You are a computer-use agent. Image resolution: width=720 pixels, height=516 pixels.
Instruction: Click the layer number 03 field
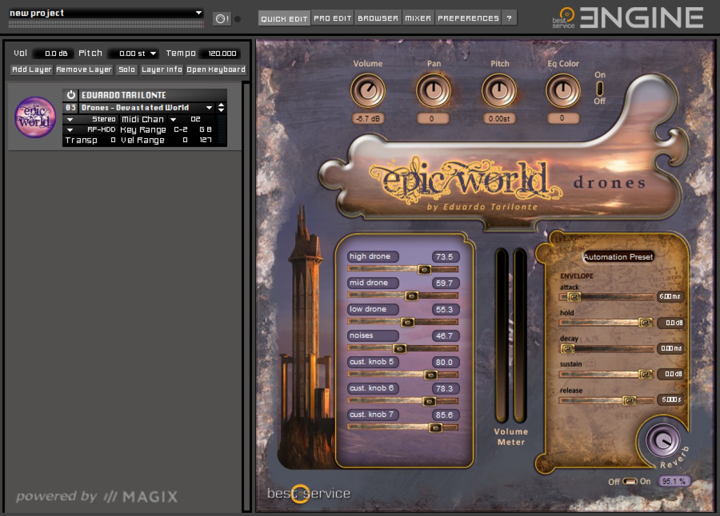point(71,108)
